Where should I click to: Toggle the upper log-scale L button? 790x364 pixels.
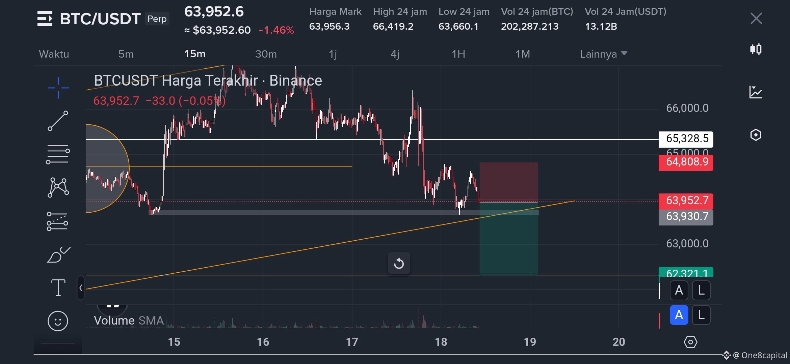(x=701, y=290)
